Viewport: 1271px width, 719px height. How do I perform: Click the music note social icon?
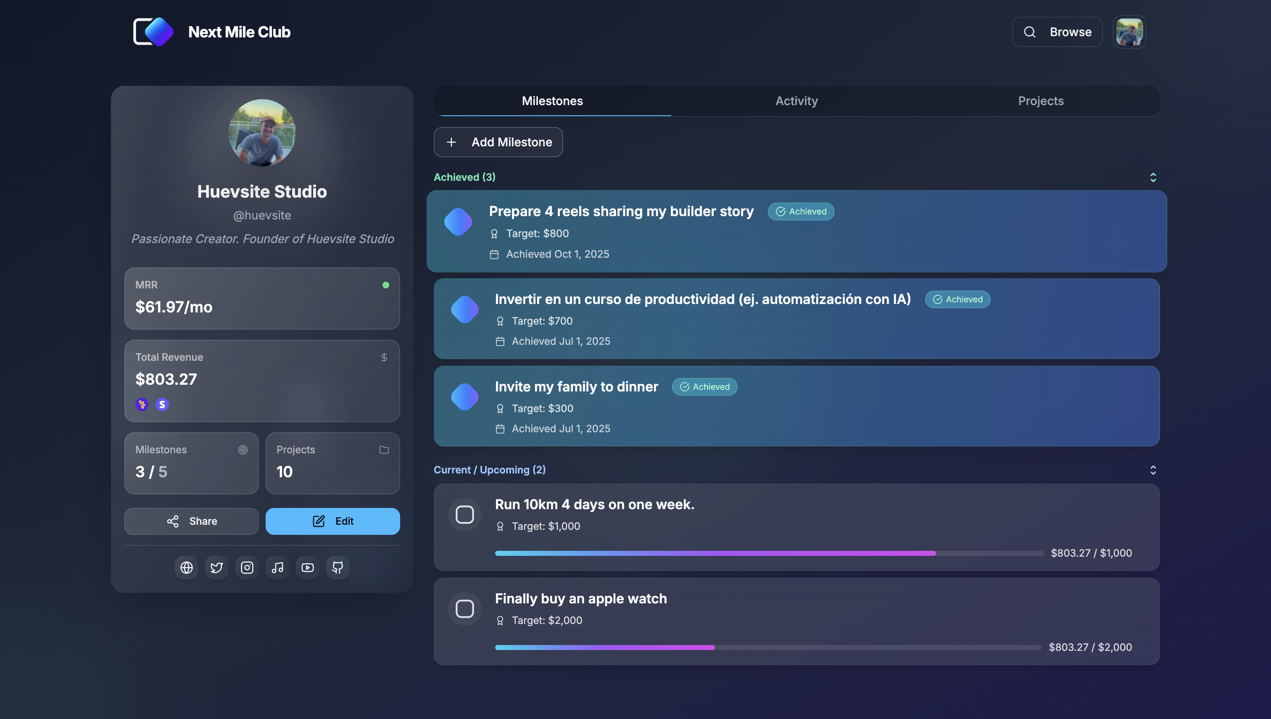[277, 567]
